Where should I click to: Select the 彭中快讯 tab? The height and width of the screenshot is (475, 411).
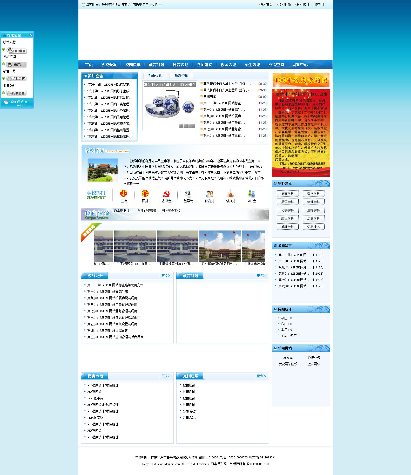tap(155, 76)
